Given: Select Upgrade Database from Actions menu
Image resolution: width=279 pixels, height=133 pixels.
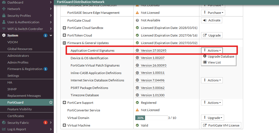Looking at the screenshot, I should pyautogui.click(x=219, y=56).
